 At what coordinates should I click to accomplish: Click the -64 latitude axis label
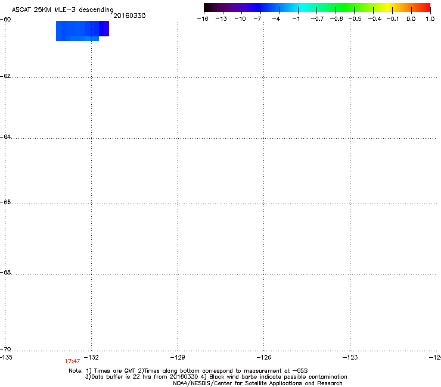[x=5, y=137]
